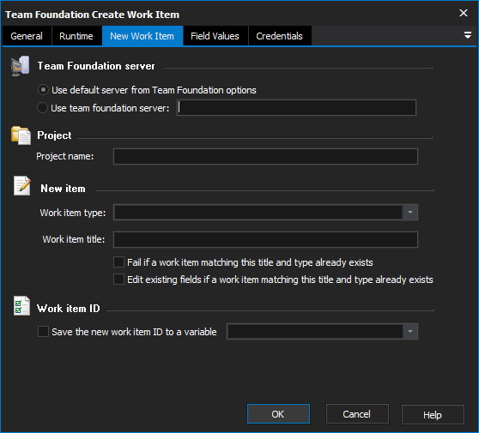Close the Create Work Item dialog
The height and width of the screenshot is (433, 479).
point(464,13)
